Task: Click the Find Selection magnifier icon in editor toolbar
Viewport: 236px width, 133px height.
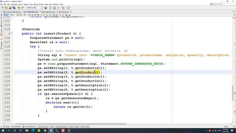Action: (x=29, y=15)
